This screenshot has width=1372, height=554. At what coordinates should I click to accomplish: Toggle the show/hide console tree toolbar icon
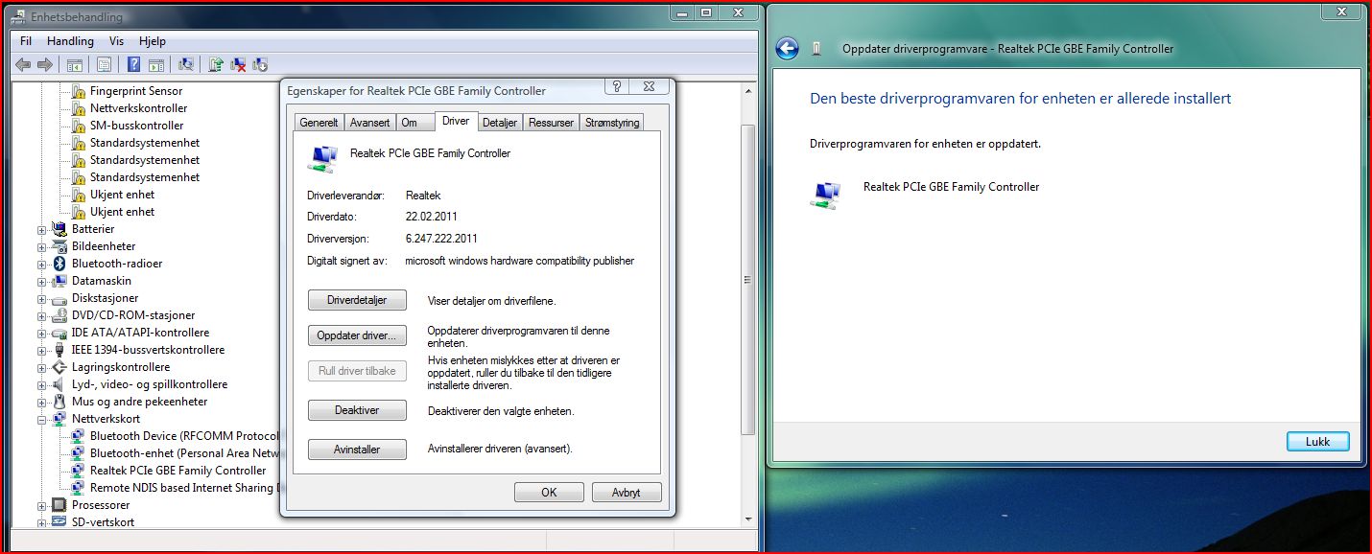tap(75, 65)
